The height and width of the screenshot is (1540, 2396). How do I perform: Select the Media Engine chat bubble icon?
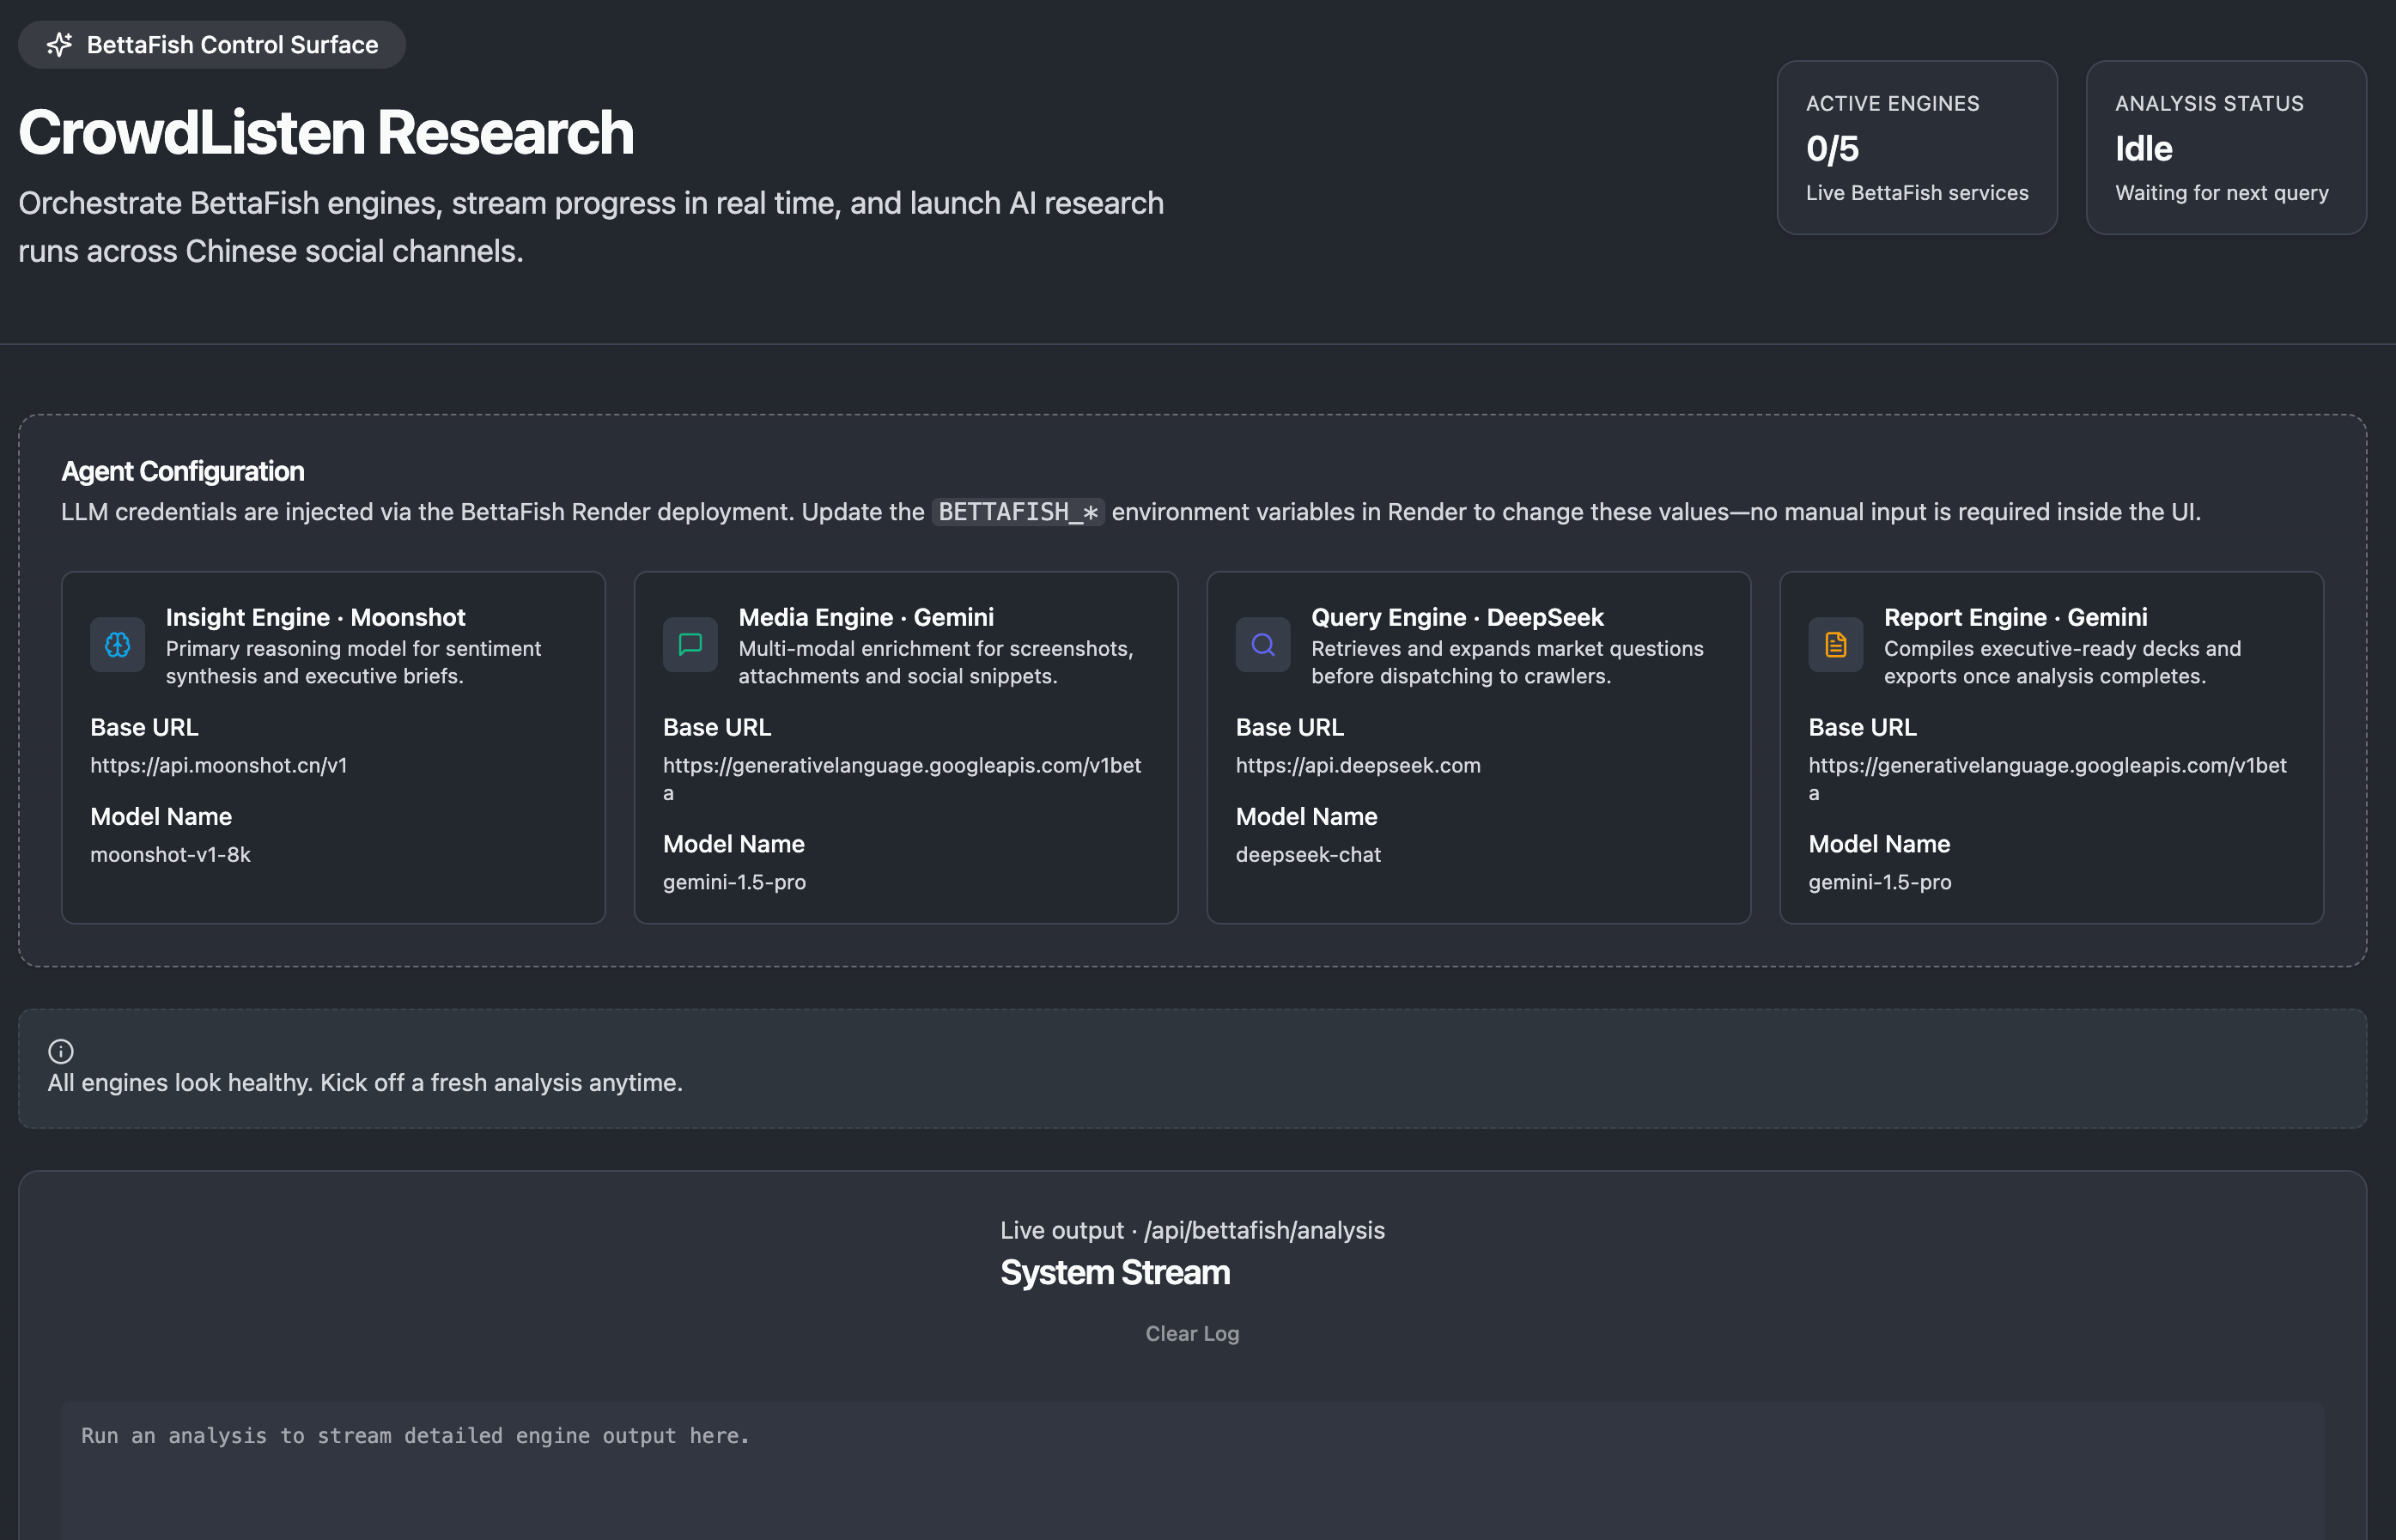coord(690,645)
